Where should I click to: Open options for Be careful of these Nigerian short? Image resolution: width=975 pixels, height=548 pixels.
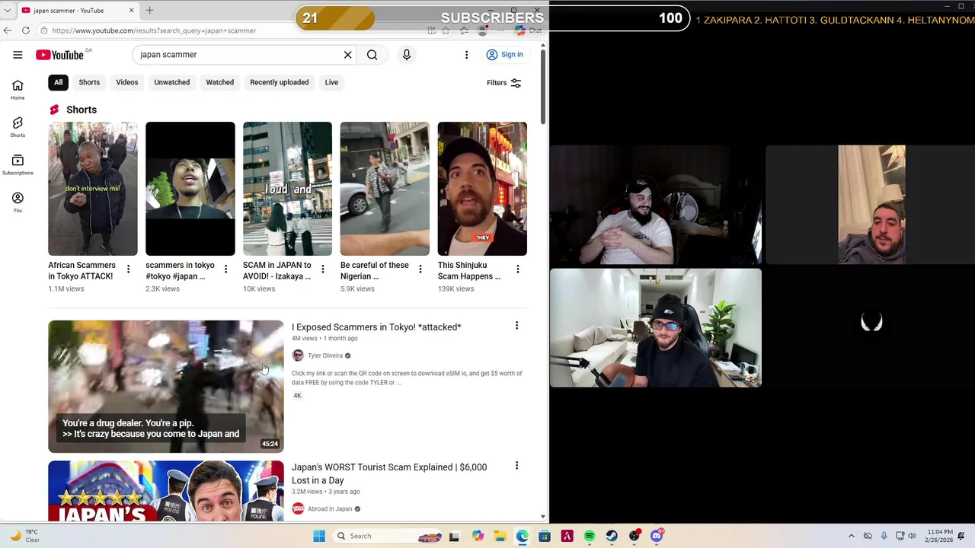coord(420,269)
